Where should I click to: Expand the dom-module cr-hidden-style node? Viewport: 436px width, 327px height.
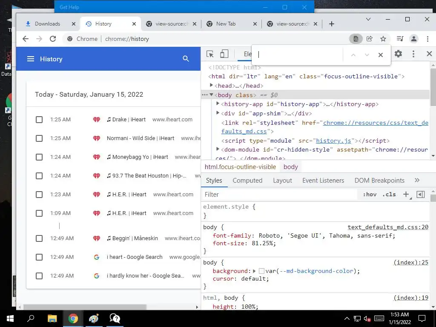coord(218,149)
